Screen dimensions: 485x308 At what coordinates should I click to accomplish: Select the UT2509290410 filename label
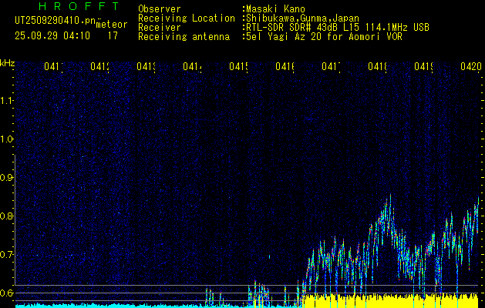(x=54, y=21)
